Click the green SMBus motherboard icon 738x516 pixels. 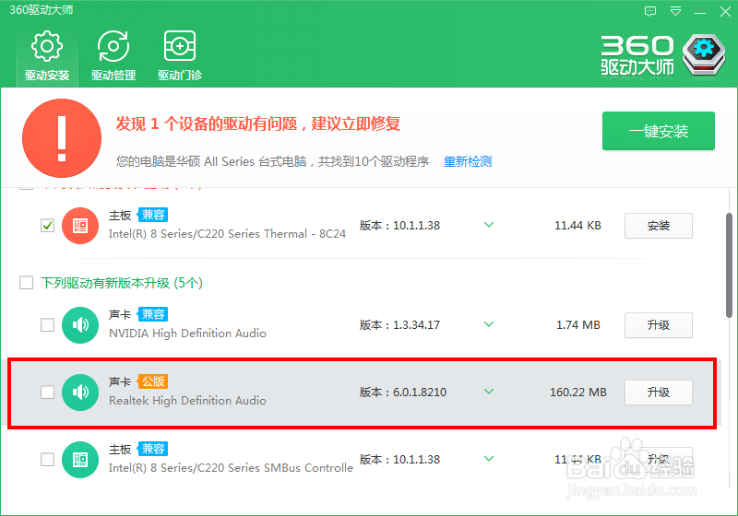(x=80, y=460)
